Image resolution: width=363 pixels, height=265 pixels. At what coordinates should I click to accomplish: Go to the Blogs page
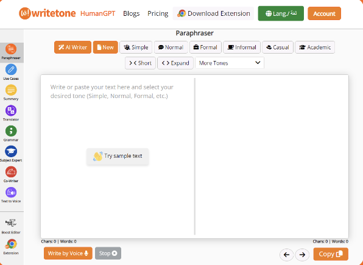(x=132, y=13)
